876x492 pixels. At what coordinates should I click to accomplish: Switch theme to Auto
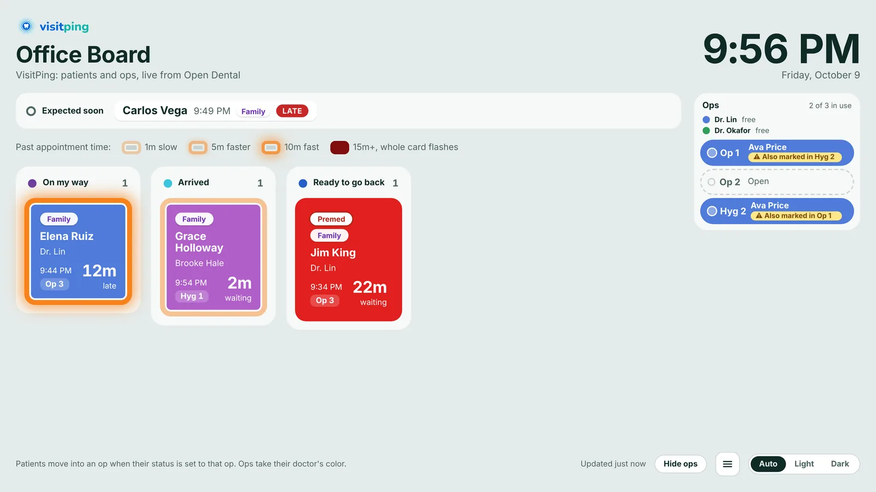tap(768, 464)
